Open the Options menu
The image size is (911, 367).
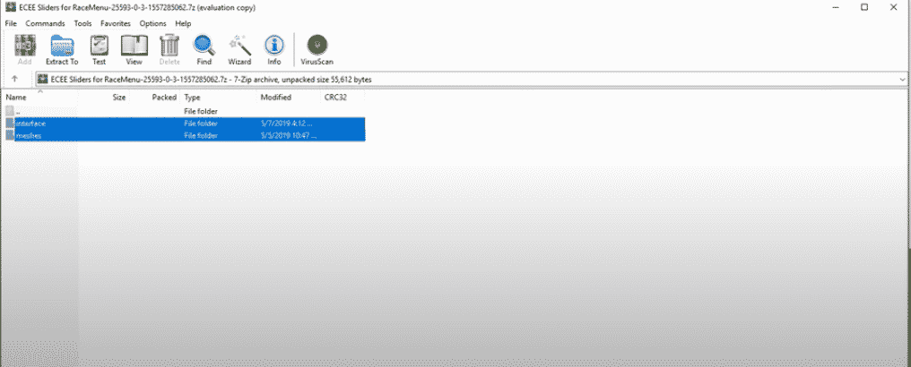[x=152, y=23]
